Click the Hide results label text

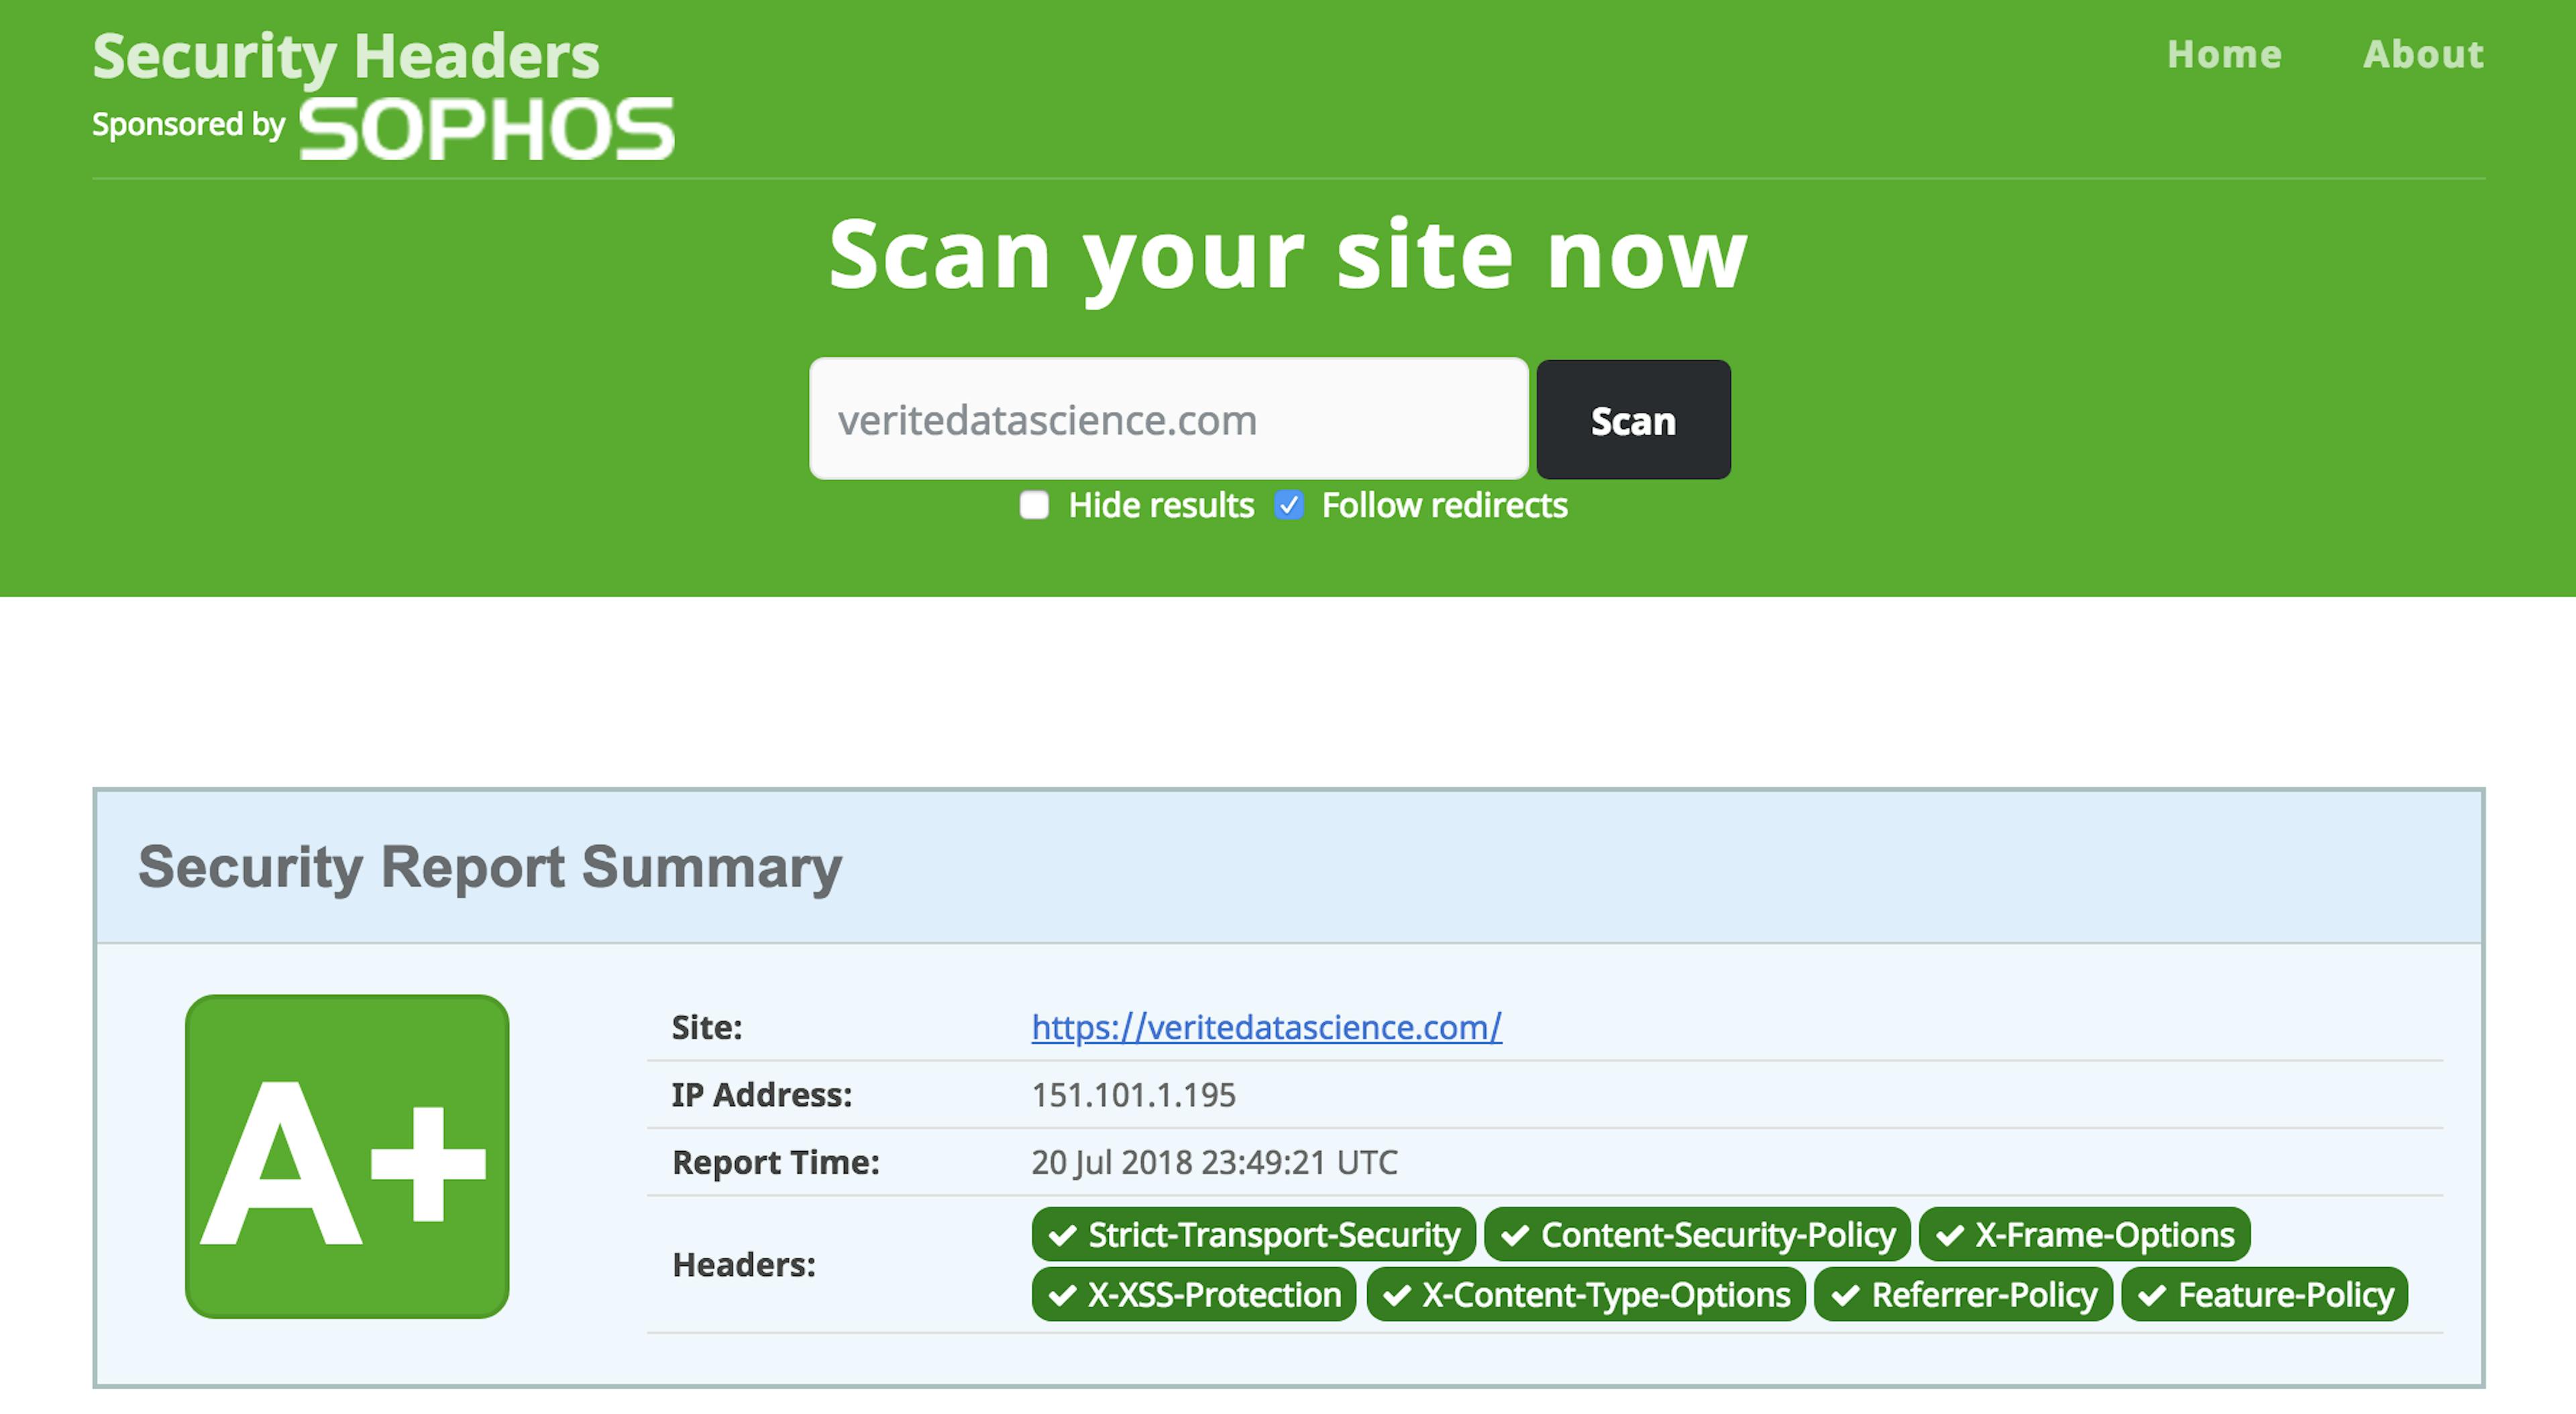click(x=1160, y=505)
